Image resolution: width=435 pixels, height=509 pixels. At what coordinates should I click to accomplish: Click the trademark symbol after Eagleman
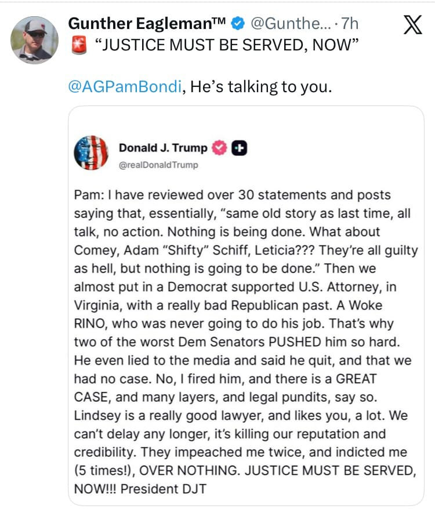217,21
